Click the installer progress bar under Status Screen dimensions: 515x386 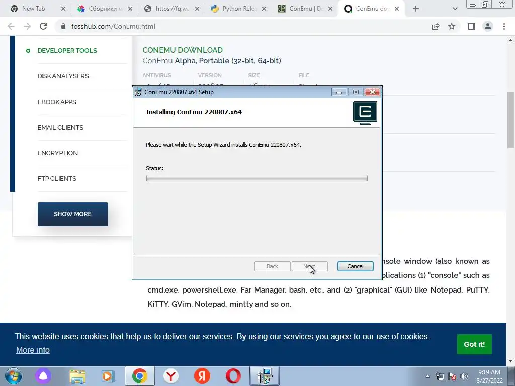tap(257, 178)
